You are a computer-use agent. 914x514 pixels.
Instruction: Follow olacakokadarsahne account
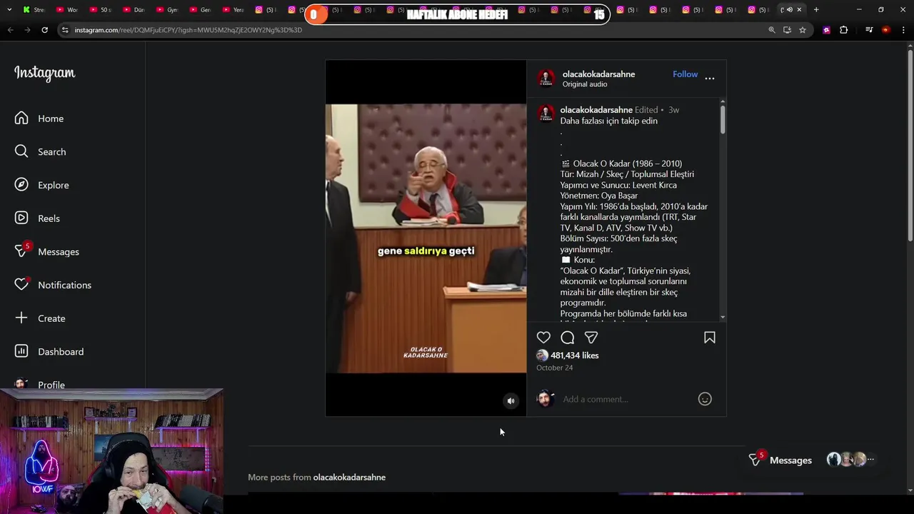tap(685, 74)
